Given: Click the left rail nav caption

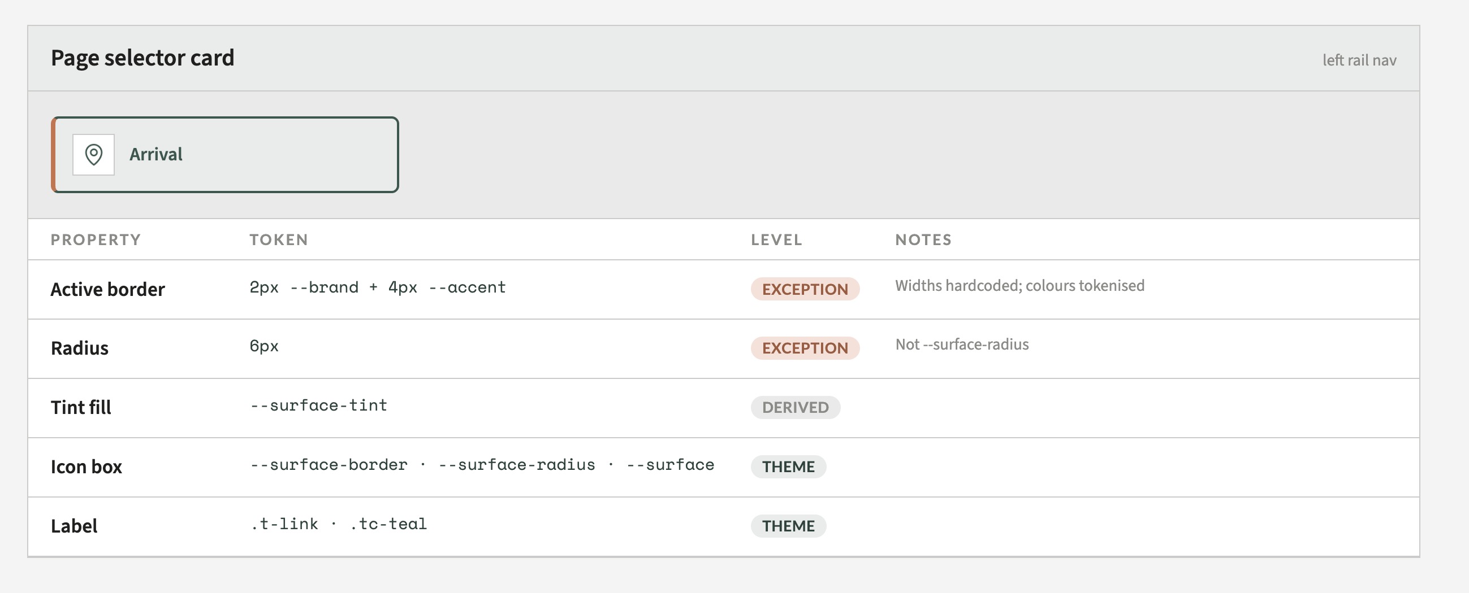Looking at the screenshot, I should [x=1359, y=60].
